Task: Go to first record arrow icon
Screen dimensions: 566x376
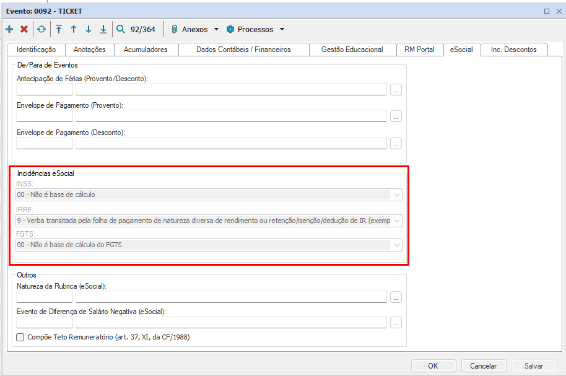Action: pyautogui.click(x=59, y=29)
